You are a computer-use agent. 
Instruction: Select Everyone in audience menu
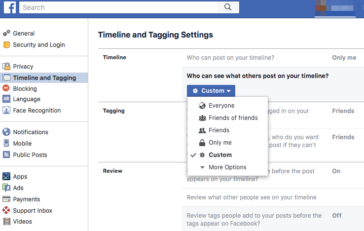(x=221, y=106)
